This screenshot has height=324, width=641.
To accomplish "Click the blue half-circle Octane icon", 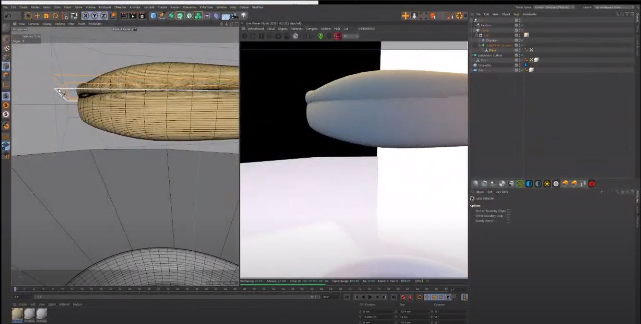I will [529, 184].
